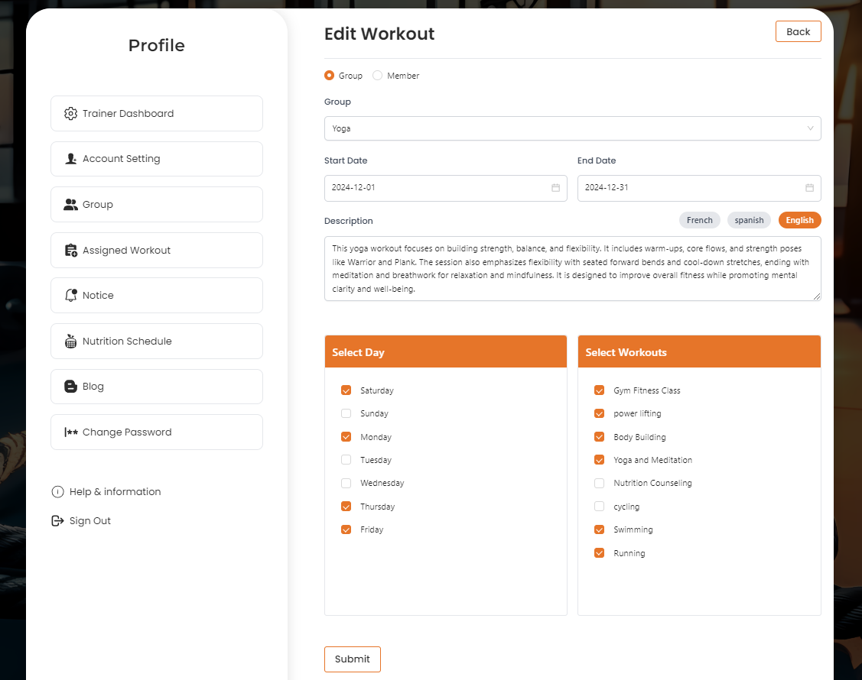
Task: Click the Account Setting person icon
Action: 70,159
